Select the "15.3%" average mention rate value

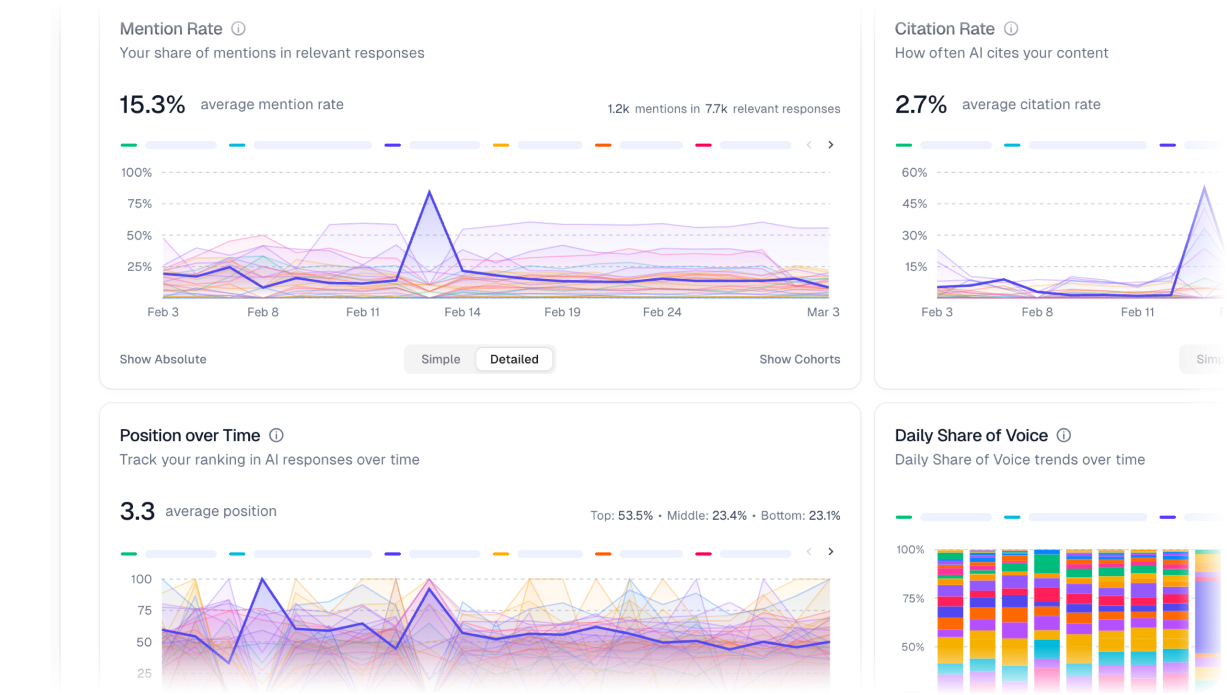pyautogui.click(x=152, y=104)
